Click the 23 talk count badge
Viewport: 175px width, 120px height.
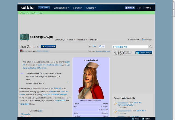pos(90,46)
